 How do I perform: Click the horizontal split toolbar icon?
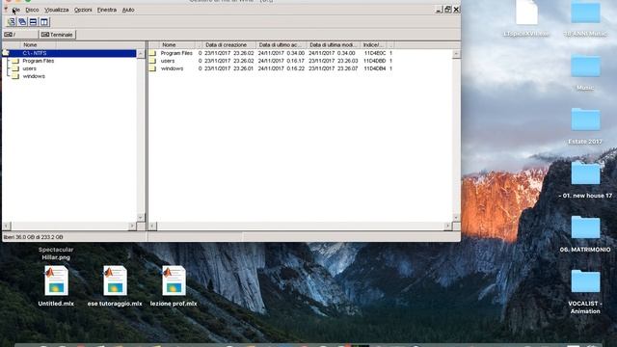tap(33, 22)
